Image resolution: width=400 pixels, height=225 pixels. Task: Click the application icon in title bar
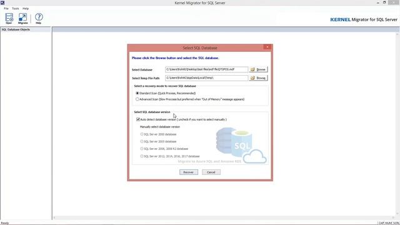point(2,2)
